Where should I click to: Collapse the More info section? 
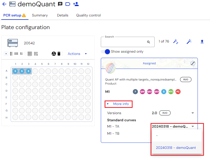(x=118, y=104)
